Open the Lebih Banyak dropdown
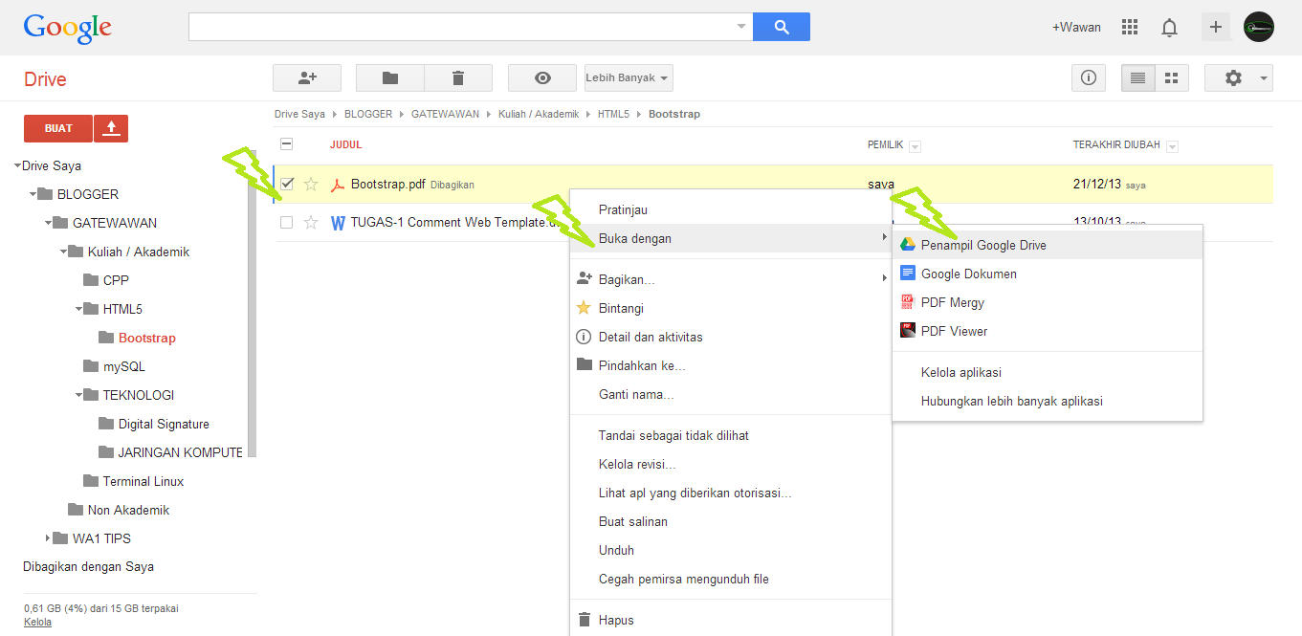The width and height of the screenshot is (1302, 636). [x=629, y=77]
